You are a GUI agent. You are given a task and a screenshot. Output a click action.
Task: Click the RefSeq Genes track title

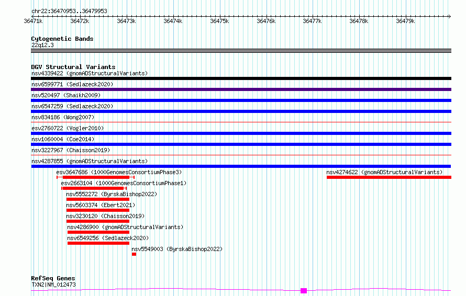click(53, 278)
